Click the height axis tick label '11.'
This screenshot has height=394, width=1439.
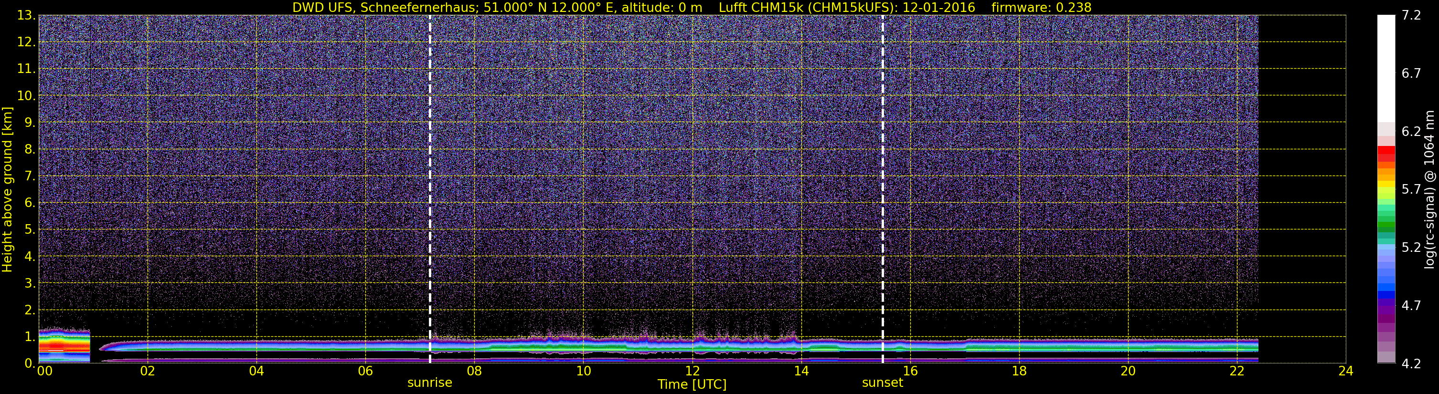[x=26, y=69]
